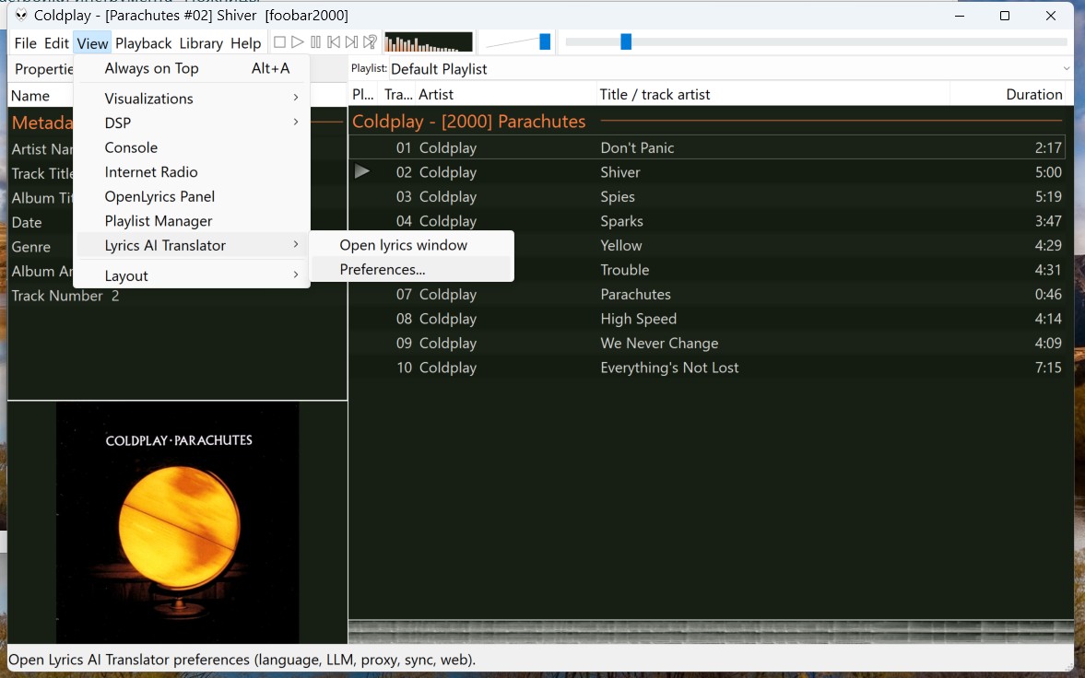Click the foobar2000 alien app icon
Viewport: 1085px width, 678px height.
[21, 16]
